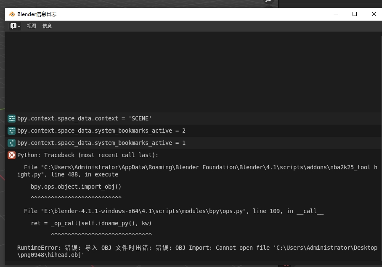382x267 pixels.
Task: Maximize the Blender信息日志 window
Action: pos(355,14)
